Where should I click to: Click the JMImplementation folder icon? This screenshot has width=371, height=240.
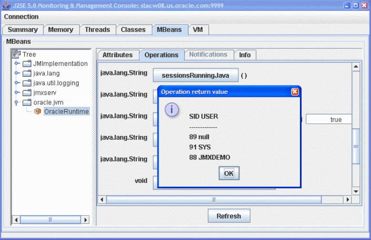pyautogui.click(x=27, y=64)
